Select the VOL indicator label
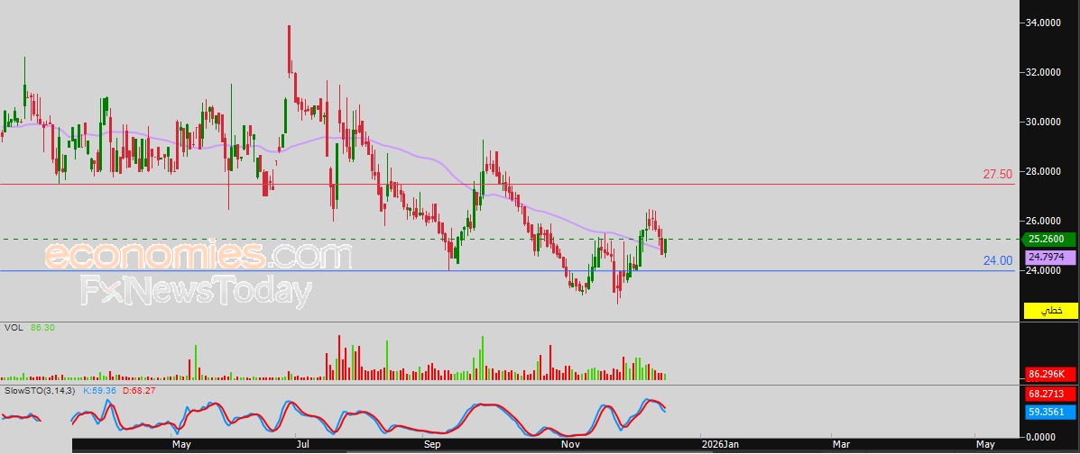 tap(14, 328)
